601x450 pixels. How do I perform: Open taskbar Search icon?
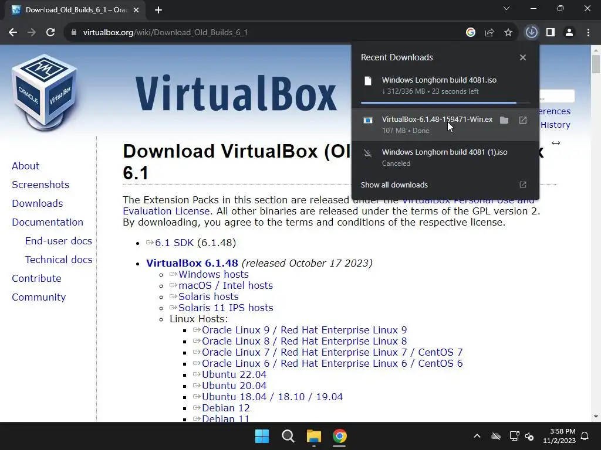point(288,436)
